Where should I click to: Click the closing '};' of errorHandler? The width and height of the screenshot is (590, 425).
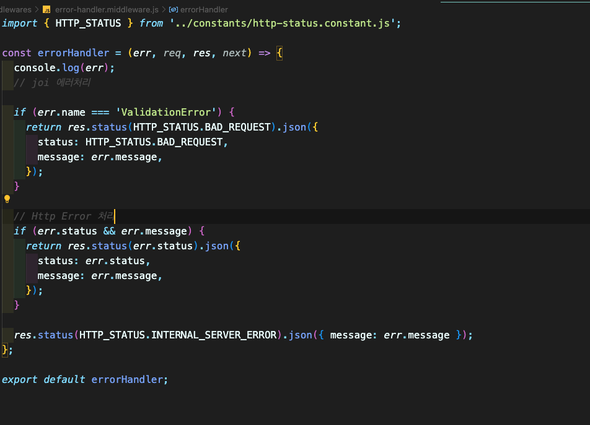click(7, 350)
